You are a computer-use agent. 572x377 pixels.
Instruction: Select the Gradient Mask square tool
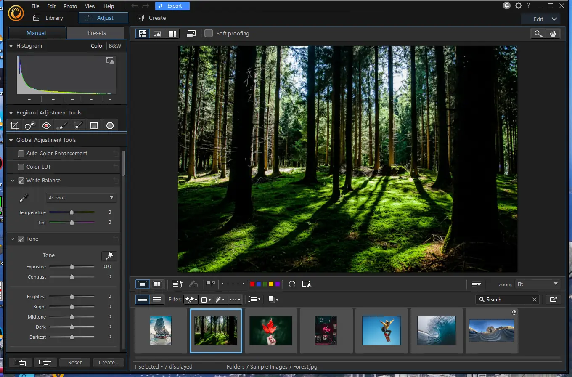click(x=94, y=125)
